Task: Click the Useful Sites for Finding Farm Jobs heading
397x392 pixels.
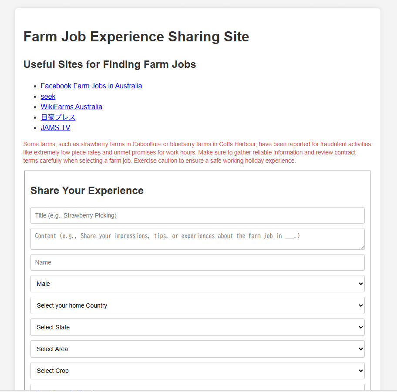Action: pyautogui.click(x=110, y=64)
